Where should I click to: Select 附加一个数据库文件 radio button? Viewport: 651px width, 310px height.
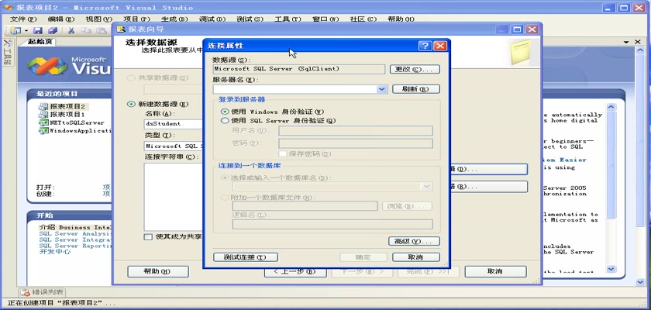click(x=225, y=198)
